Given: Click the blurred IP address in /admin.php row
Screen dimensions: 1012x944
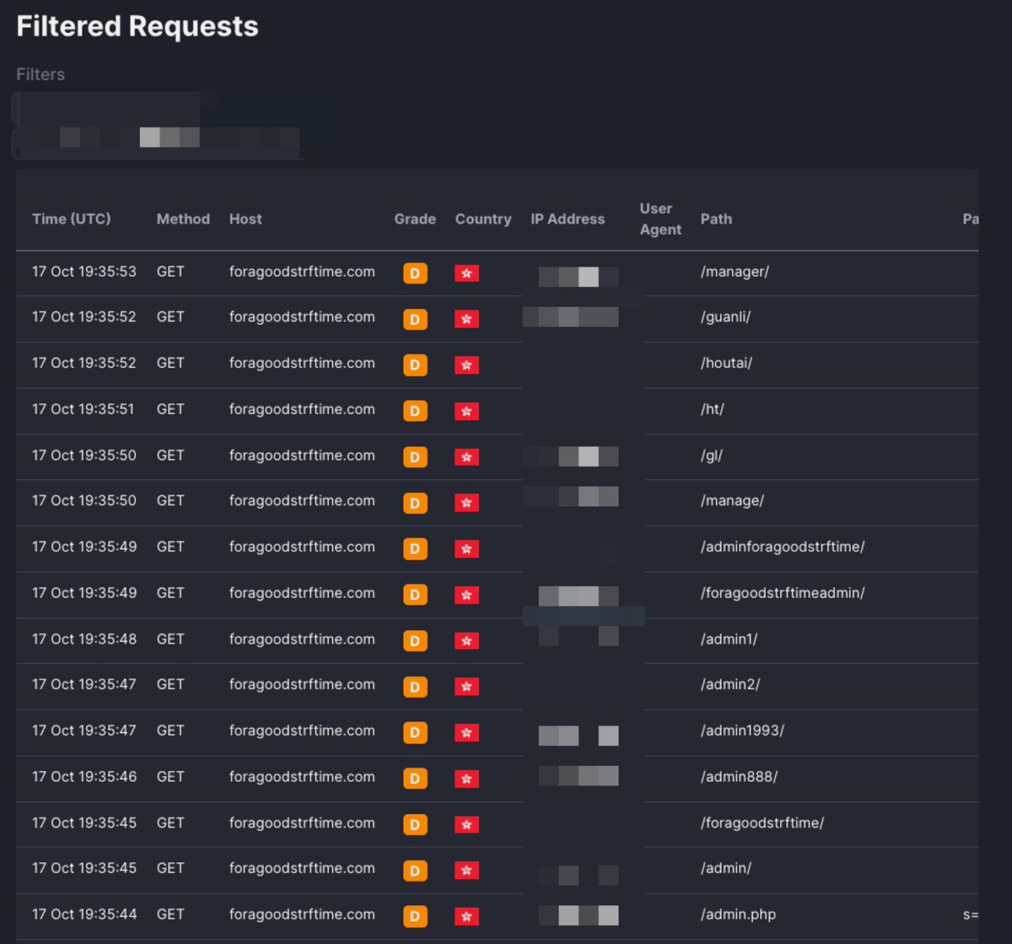Looking at the screenshot, I should tap(579, 915).
